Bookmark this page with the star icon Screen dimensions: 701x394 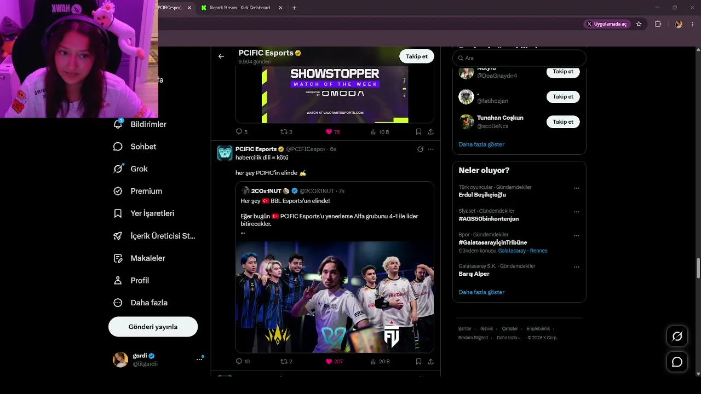pyautogui.click(x=639, y=24)
